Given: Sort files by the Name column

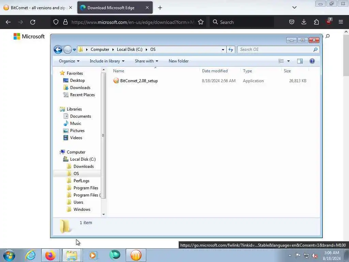Looking at the screenshot, I should pos(155,71).
